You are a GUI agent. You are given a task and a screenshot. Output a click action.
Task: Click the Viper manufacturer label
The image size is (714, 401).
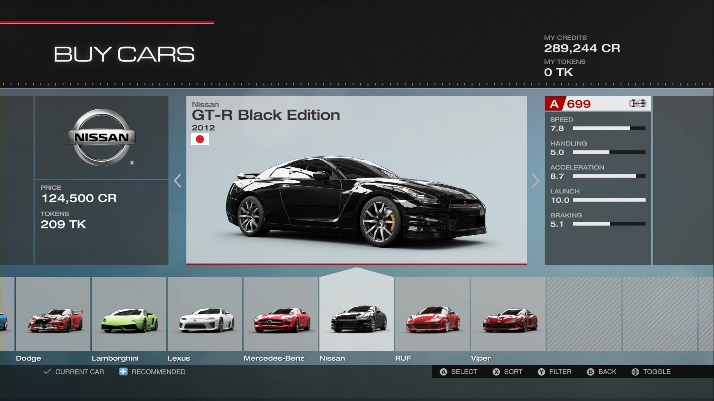[481, 358]
